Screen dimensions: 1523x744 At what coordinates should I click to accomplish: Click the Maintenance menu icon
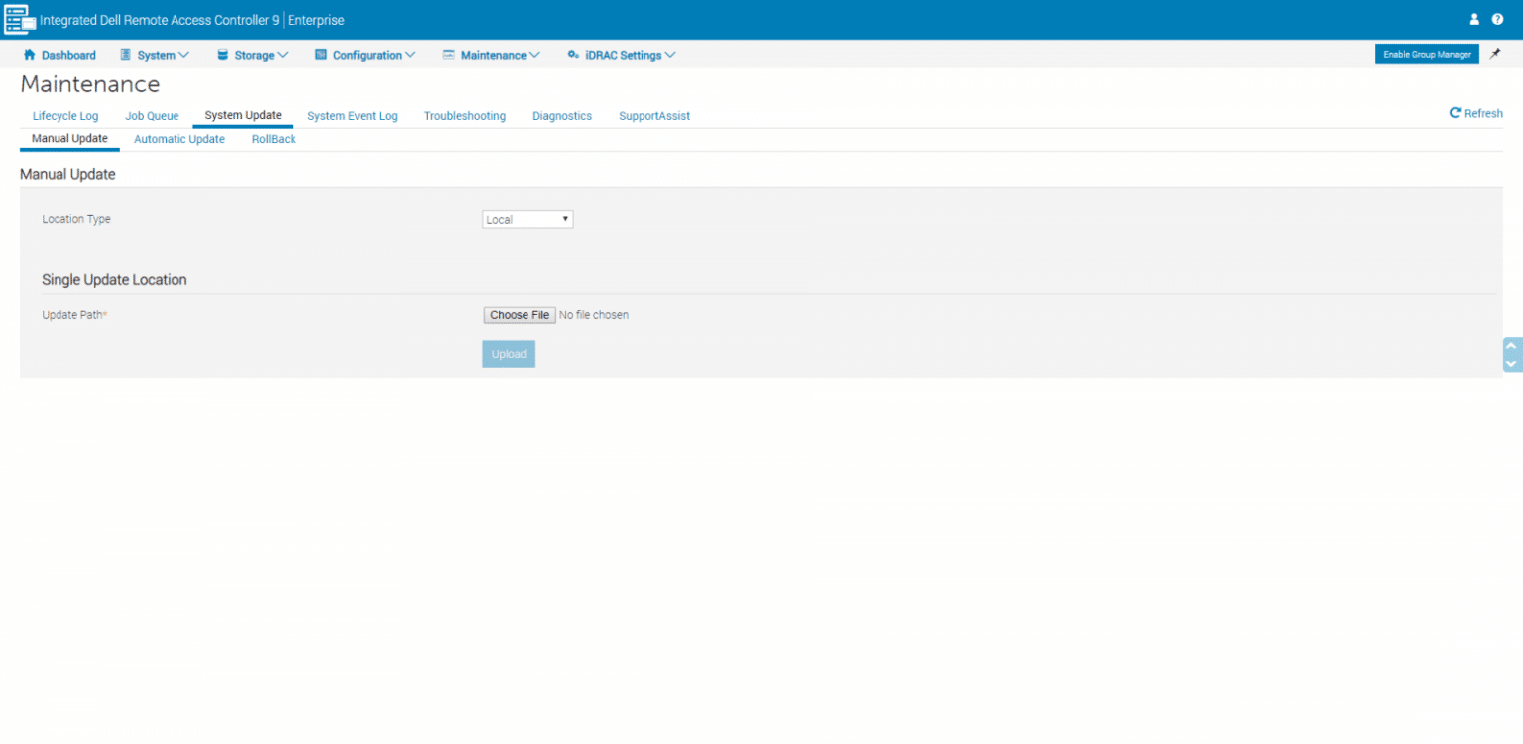[449, 55]
